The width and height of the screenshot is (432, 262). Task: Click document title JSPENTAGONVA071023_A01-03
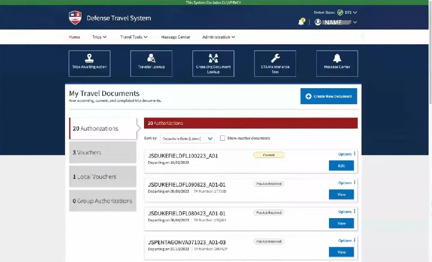[x=187, y=243]
